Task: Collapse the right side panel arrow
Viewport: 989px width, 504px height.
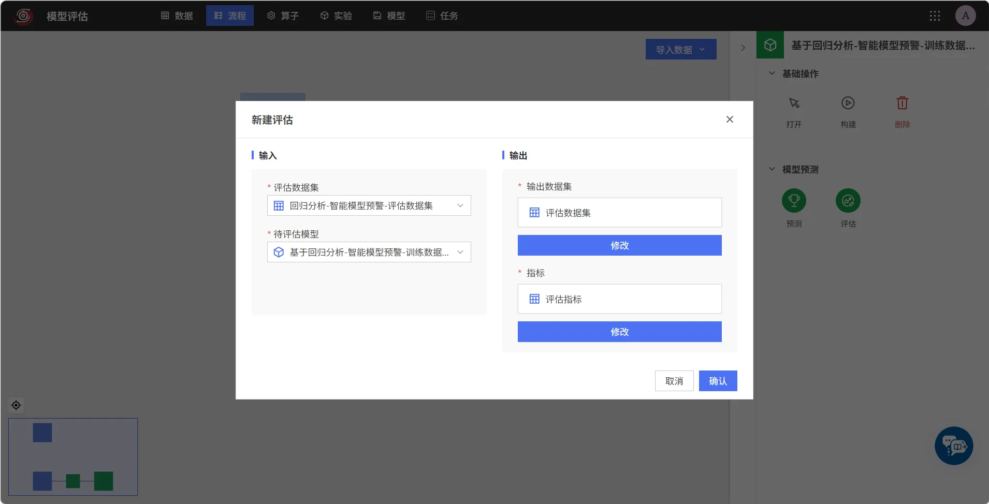Action: 743,48
